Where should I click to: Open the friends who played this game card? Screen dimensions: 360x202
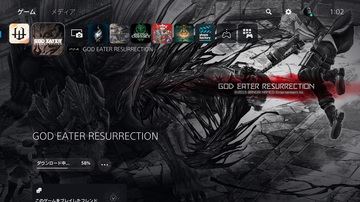[x=79, y=193]
